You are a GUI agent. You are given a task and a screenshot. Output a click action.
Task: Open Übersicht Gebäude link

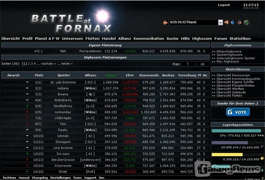tap(231, 92)
